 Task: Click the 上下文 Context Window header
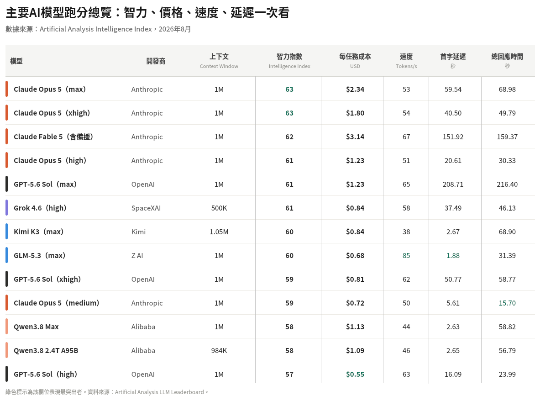[x=219, y=61]
